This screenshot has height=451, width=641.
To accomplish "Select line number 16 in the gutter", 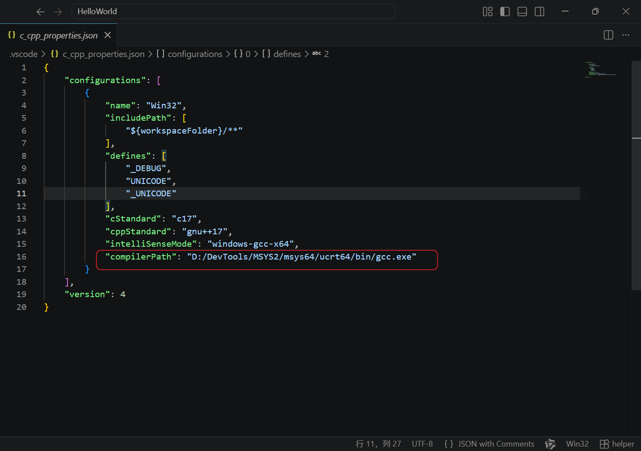I will coord(22,257).
